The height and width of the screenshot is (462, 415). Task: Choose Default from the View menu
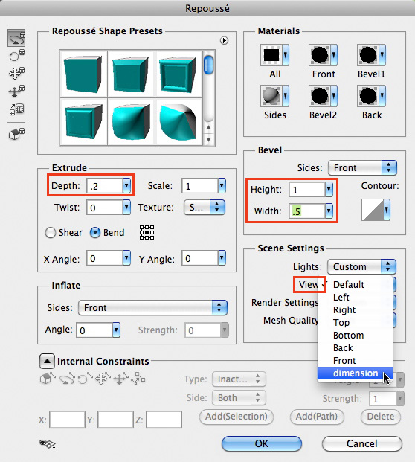[355, 285]
